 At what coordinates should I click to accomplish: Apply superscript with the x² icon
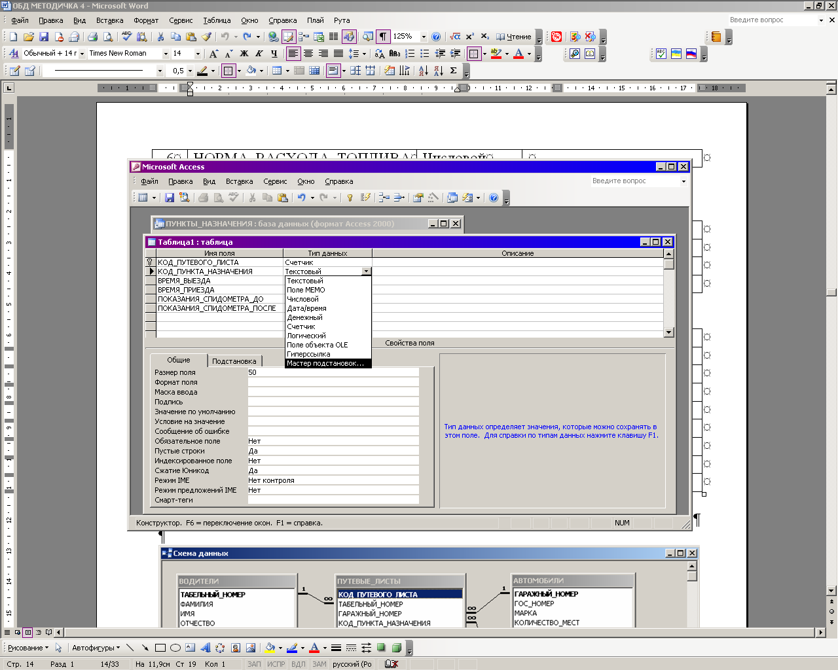coord(470,37)
